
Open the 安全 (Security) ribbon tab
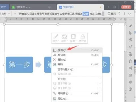point(62,14)
